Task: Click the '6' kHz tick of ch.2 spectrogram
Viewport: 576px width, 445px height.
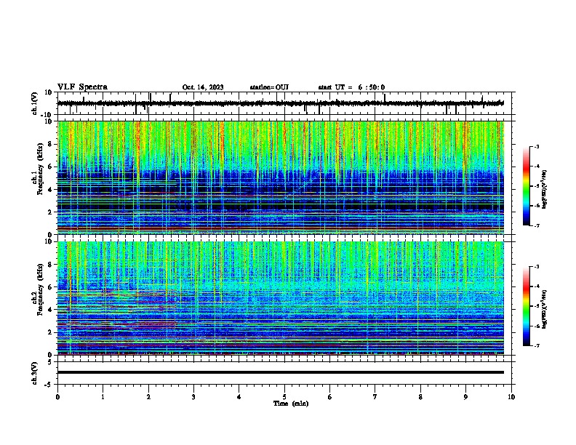Action: click(51, 287)
